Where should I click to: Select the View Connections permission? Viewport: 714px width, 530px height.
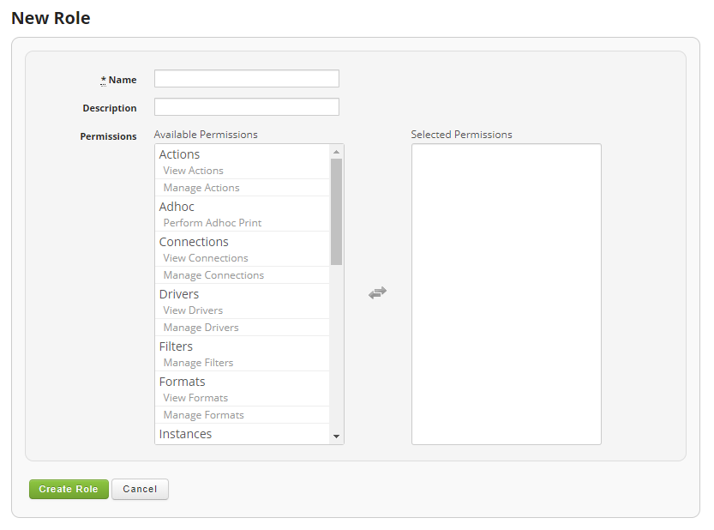[x=206, y=258]
